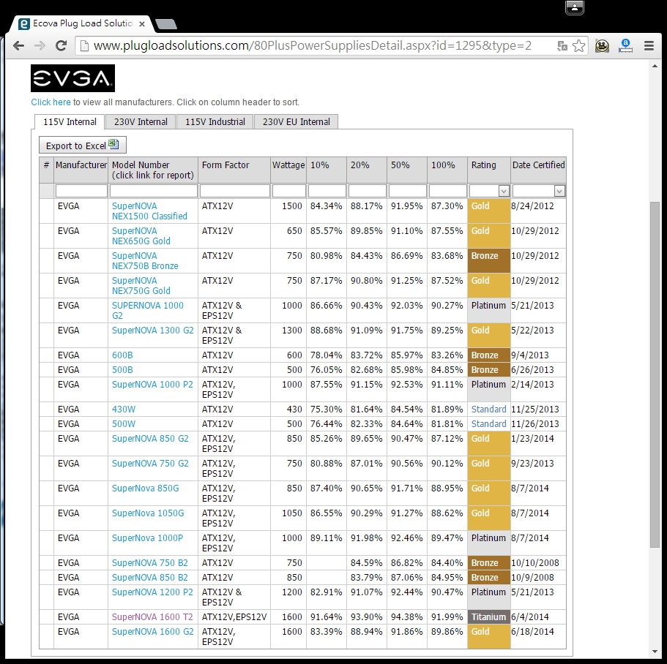This screenshot has width=667, height=664.
Task: Switch to the 230V Internal tab
Action: (141, 122)
